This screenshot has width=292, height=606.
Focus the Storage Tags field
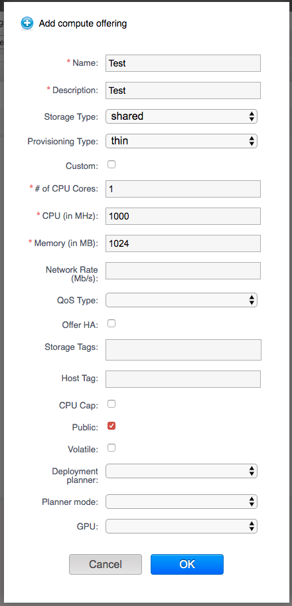(184, 350)
